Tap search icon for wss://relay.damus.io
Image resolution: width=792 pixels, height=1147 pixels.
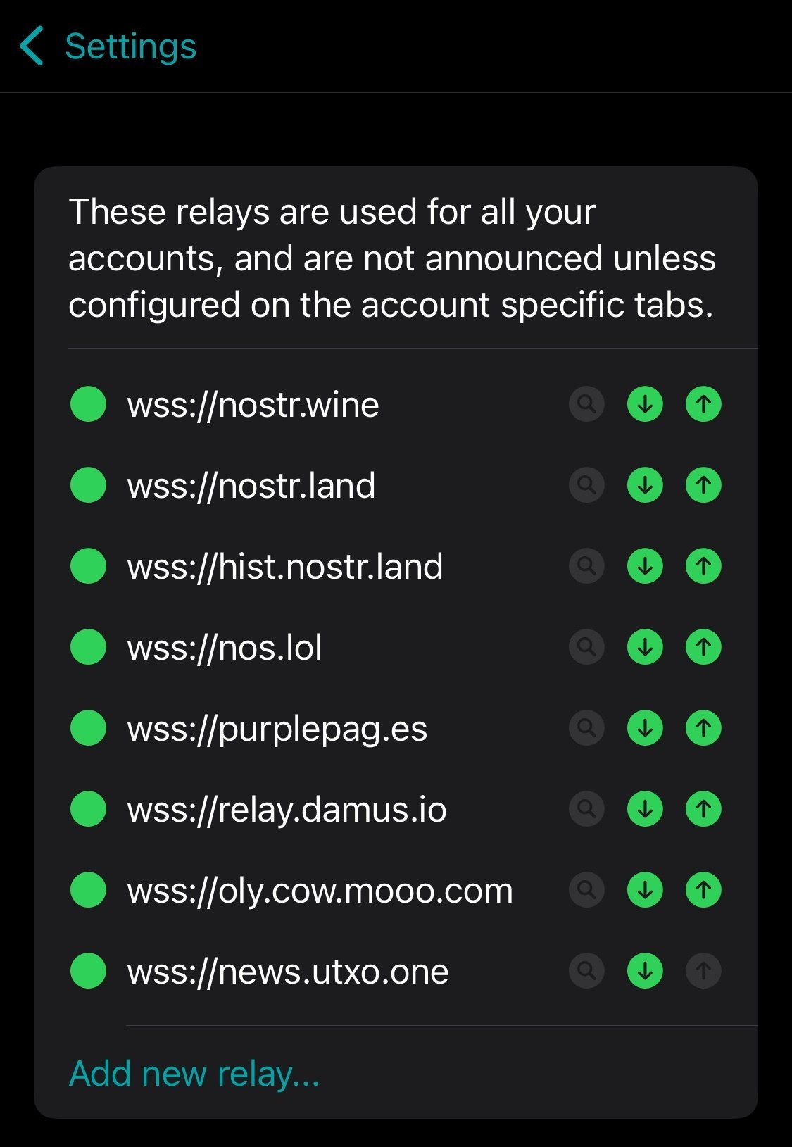coord(586,809)
